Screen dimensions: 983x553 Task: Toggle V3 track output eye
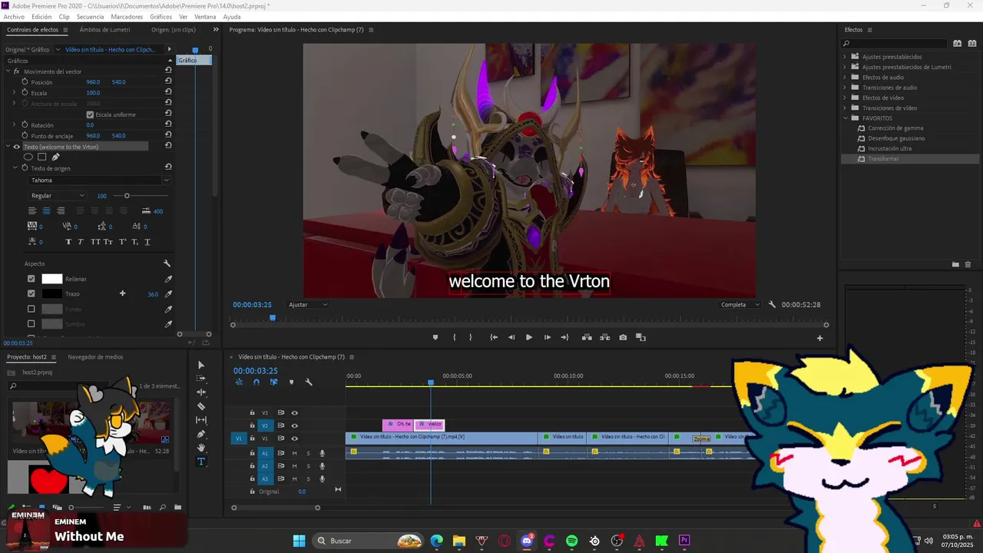click(x=294, y=413)
